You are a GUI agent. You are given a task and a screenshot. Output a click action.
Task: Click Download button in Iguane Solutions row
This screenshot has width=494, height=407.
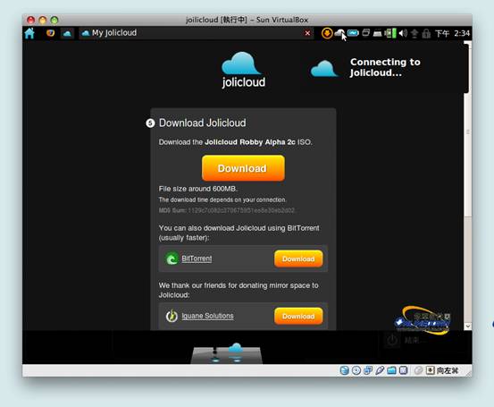pos(298,316)
